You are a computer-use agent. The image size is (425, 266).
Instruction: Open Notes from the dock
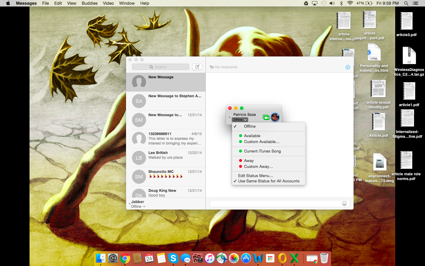tap(161, 258)
